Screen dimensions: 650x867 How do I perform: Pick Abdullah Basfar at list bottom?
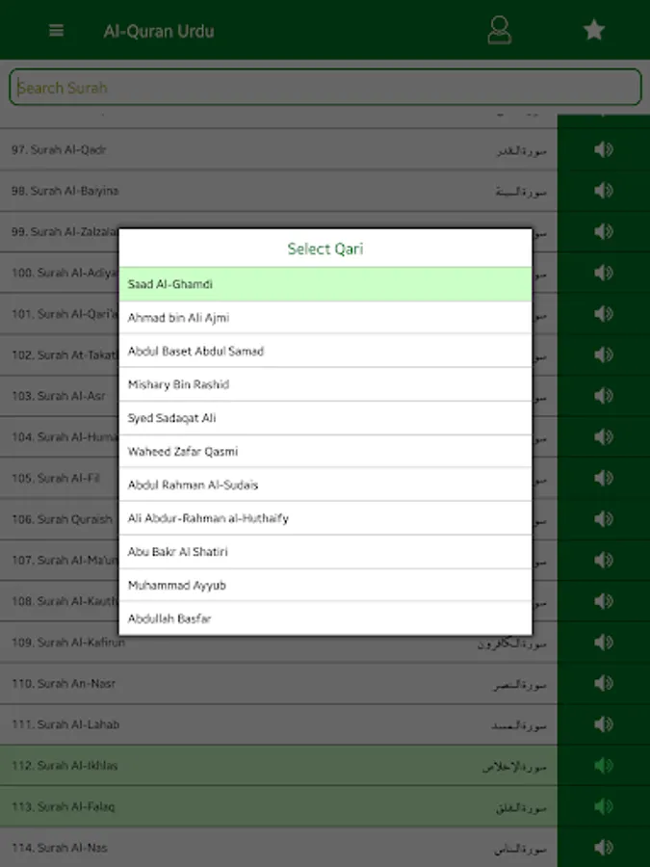(x=325, y=618)
